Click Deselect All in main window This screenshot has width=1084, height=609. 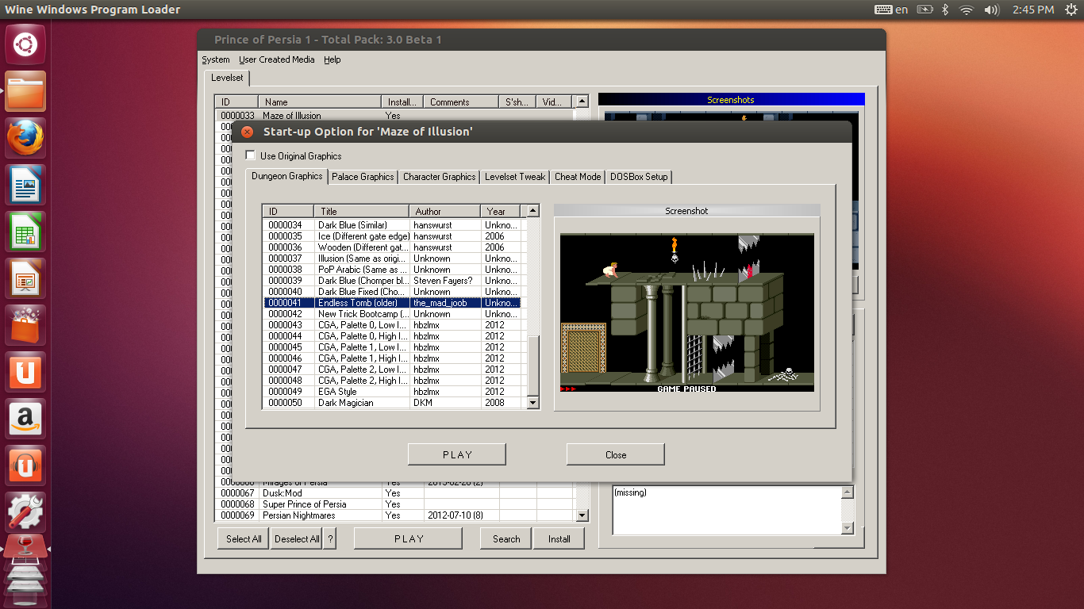297,538
